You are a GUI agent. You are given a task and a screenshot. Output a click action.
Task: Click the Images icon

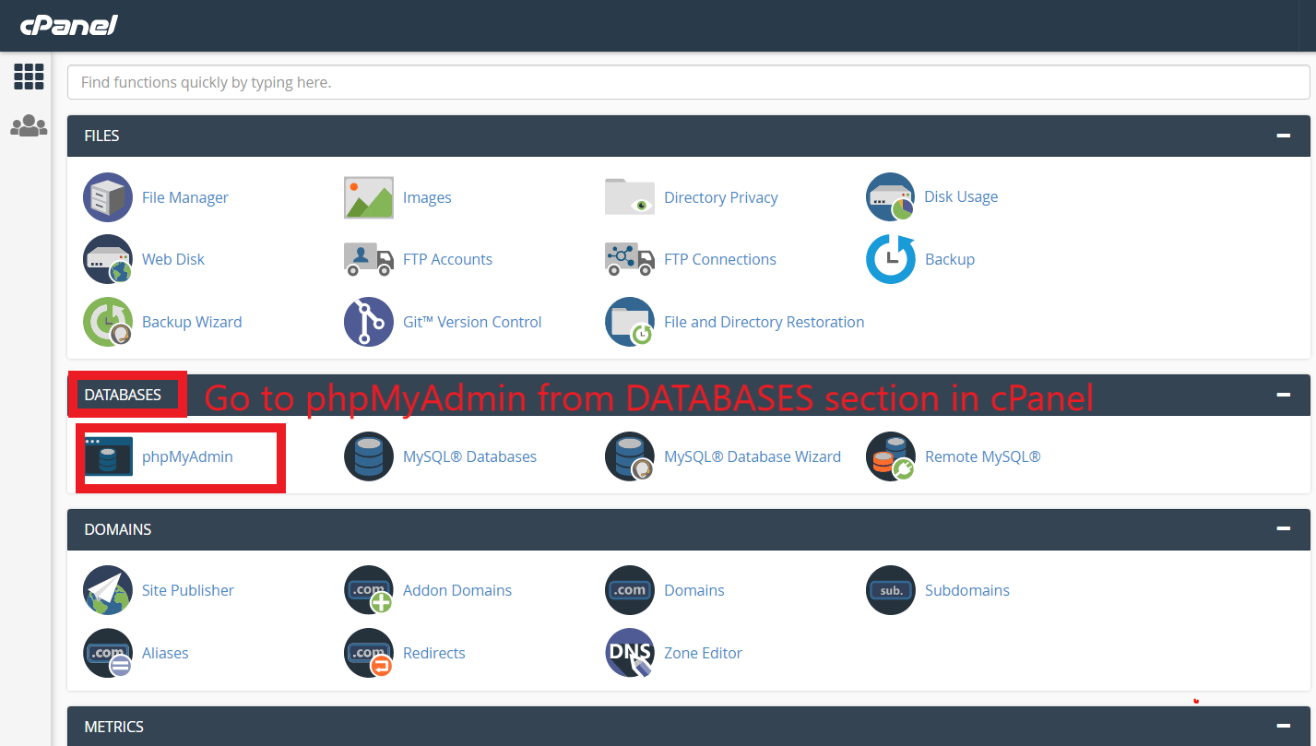pos(369,197)
